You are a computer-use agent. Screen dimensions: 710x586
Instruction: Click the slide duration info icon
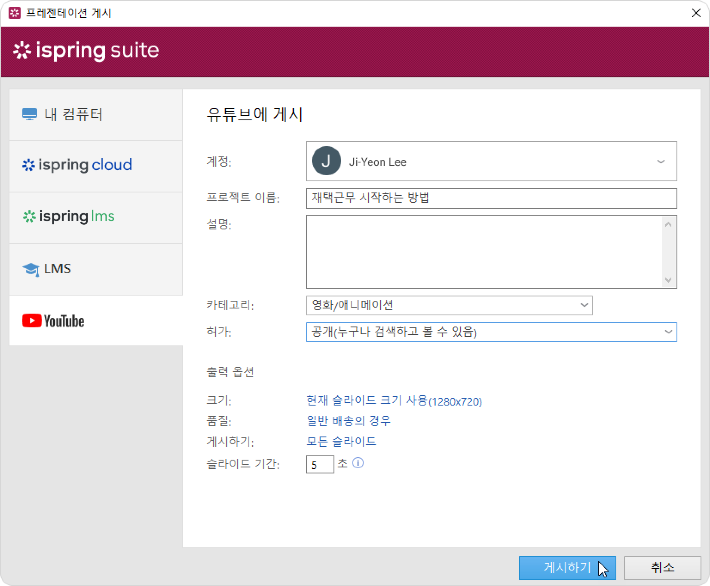358,463
